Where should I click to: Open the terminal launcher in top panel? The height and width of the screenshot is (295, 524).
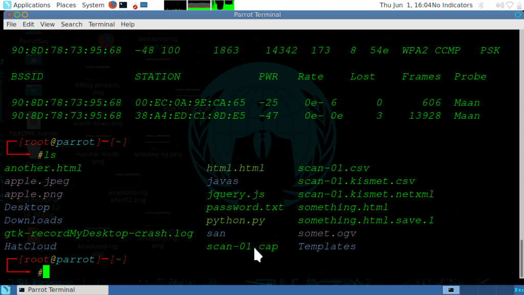pos(123,5)
